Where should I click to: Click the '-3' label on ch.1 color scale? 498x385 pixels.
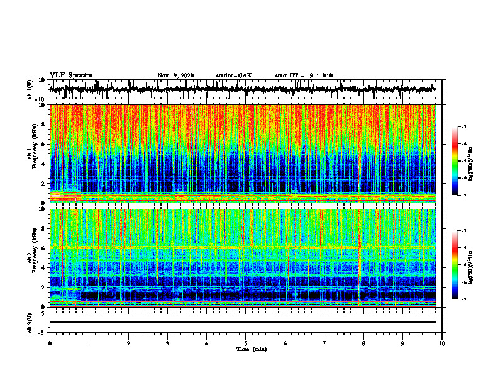(x=463, y=126)
